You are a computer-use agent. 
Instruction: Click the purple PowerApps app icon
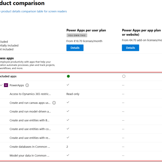[x=6, y=85]
